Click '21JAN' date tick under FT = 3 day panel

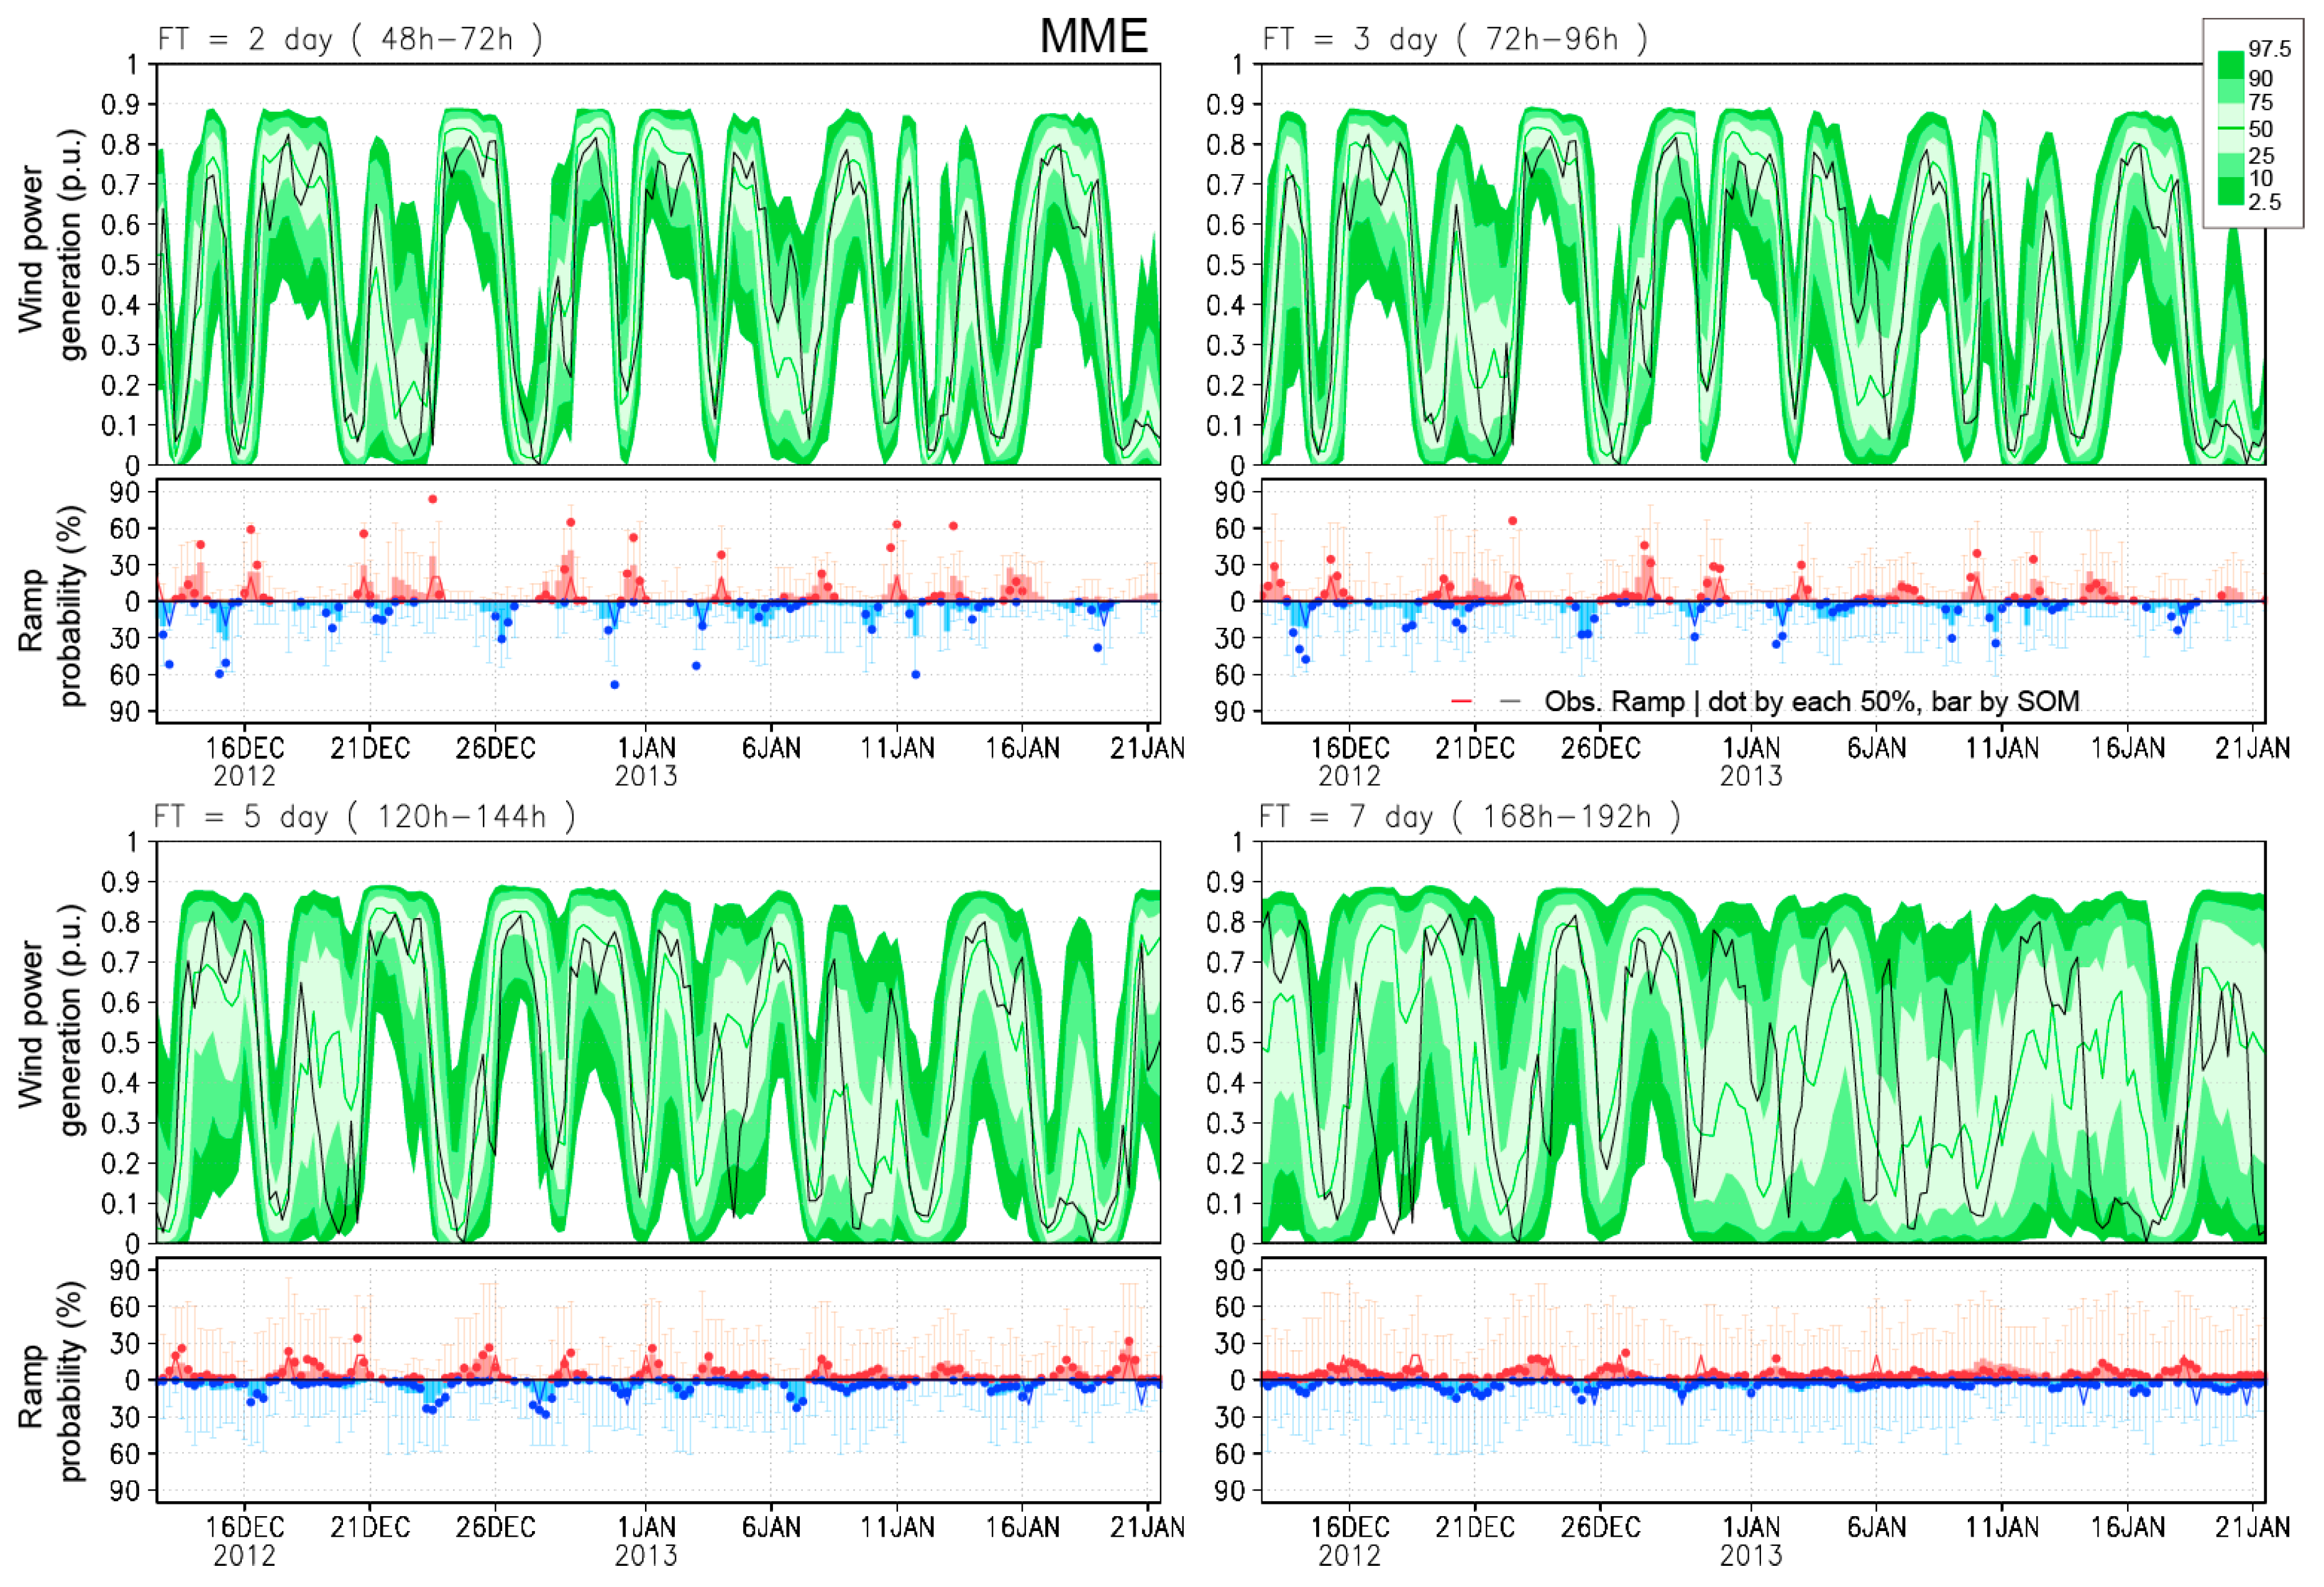point(2252,748)
